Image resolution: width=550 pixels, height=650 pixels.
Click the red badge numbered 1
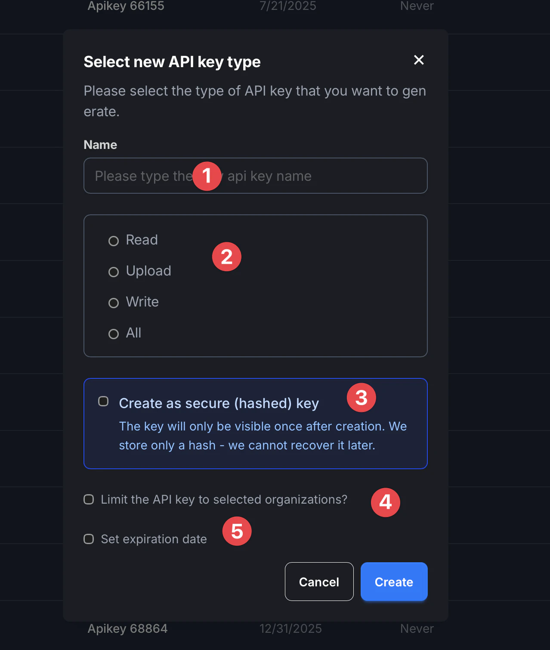pyautogui.click(x=207, y=176)
